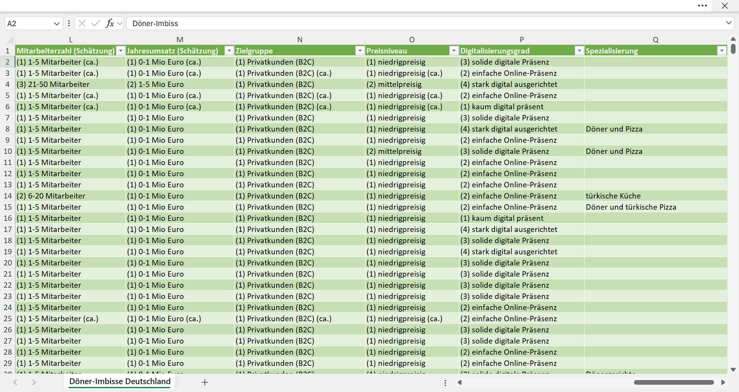Select '(1) 1-5 Mitarbeiter (ca.)' in row 5
This screenshot has width=739, height=392.
coord(71,95)
